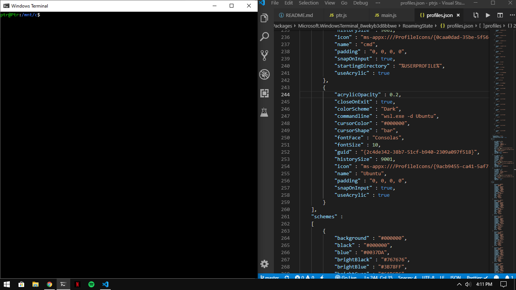Viewport: 516px width, 290px height.
Task: Split the editor to the right
Action: (x=500, y=15)
